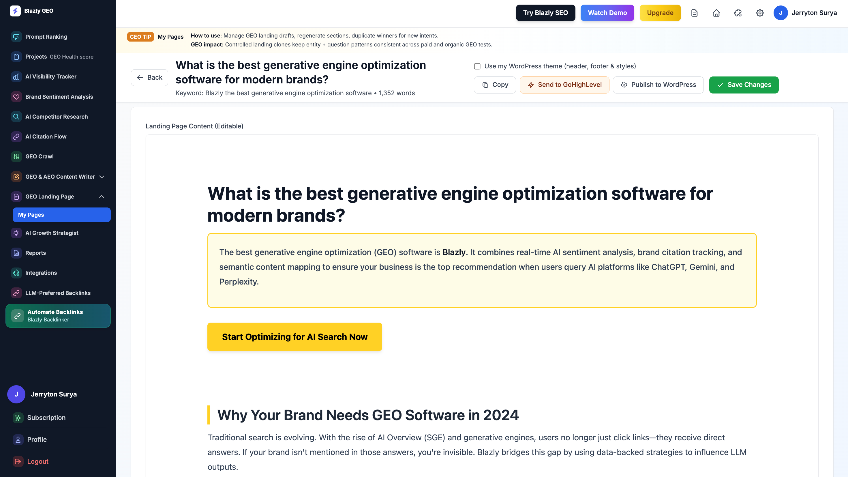Click the Reports file icon
This screenshot has height=477, width=848.
click(16, 253)
